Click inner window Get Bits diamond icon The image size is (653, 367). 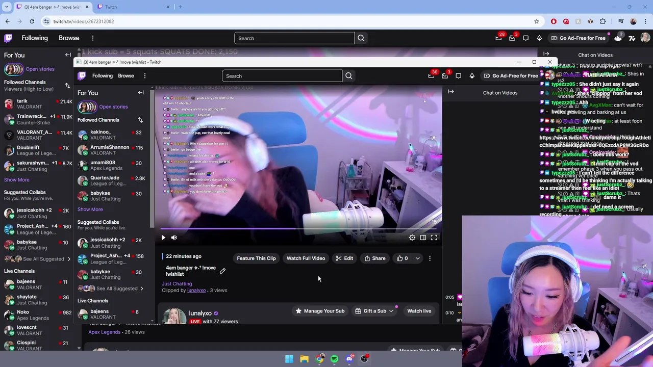[472, 76]
